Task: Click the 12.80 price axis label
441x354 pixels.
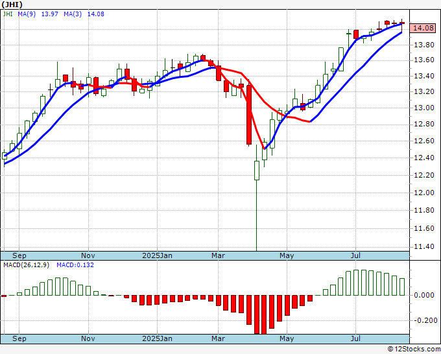Action: click(x=423, y=124)
